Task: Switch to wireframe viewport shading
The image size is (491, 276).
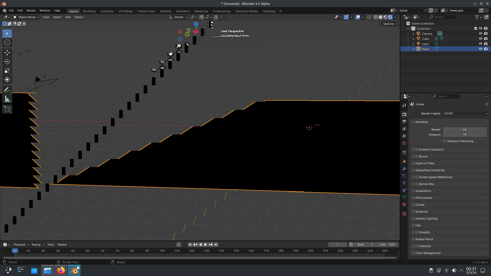Action: [x=376, y=17]
